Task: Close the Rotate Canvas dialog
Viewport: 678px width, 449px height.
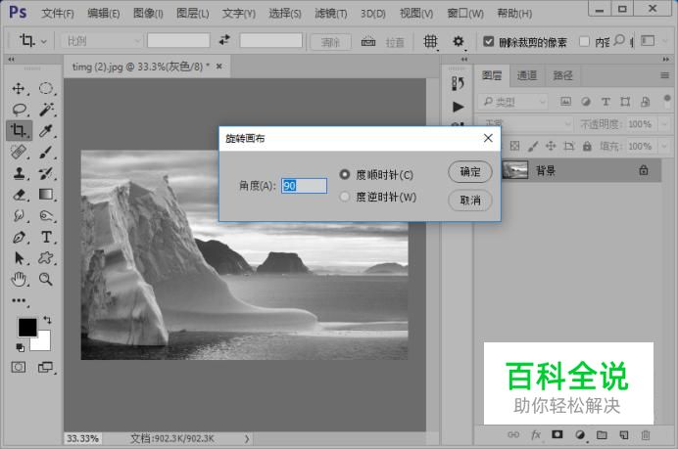Action: click(x=488, y=138)
